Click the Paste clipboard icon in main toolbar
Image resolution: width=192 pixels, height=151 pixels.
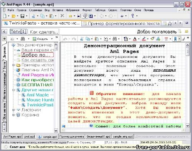pos(51,16)
